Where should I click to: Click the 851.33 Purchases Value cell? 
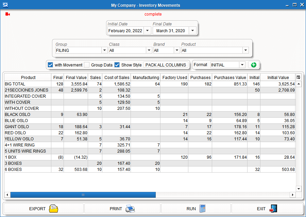230,84
